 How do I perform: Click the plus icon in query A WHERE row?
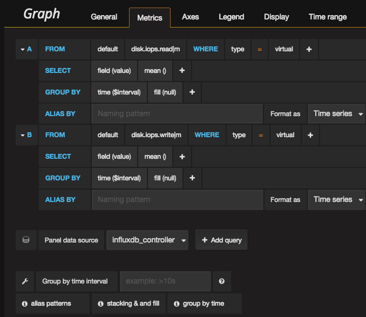point(309,49)
